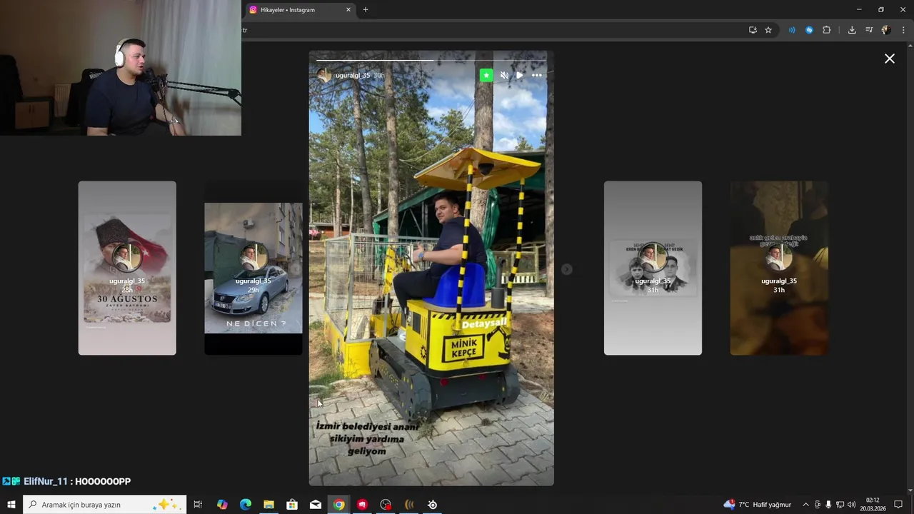The height and width of the screenshot is (514, 914).
Task: Open the microphone icon in system tray
Action: click(x=828, y=505)
